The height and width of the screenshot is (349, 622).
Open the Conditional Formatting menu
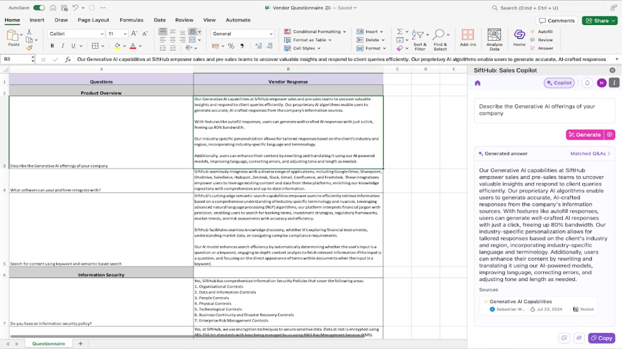(315, 31)
